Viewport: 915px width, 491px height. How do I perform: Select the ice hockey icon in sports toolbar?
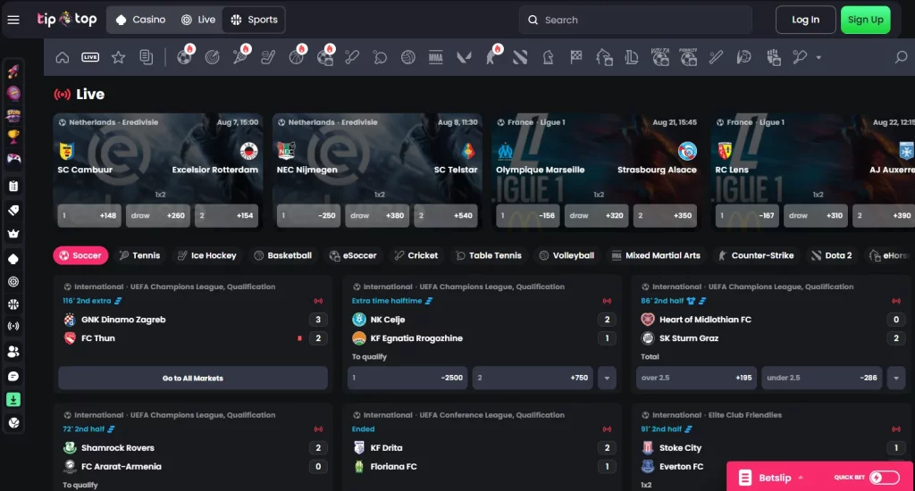[x=268, y=57]
